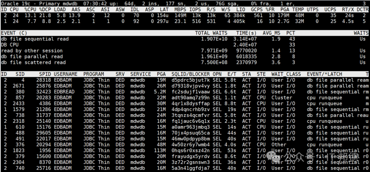The image size is (370, 172).
Task: Select the 7.500E+08 total waits value
Action: tap(214, 63)
